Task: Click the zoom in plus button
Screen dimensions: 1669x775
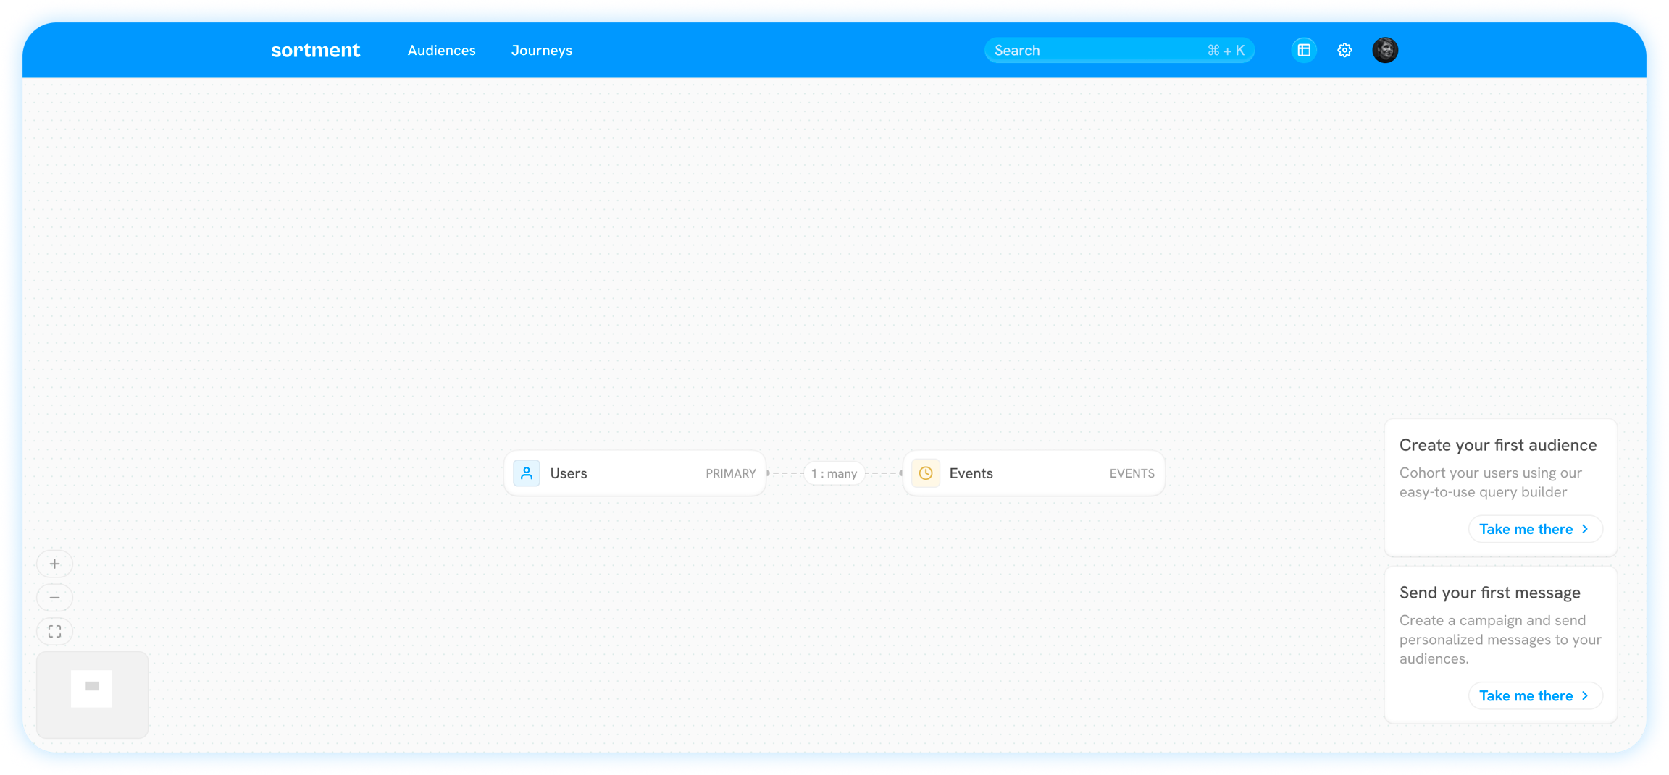Action: (54, 564)
